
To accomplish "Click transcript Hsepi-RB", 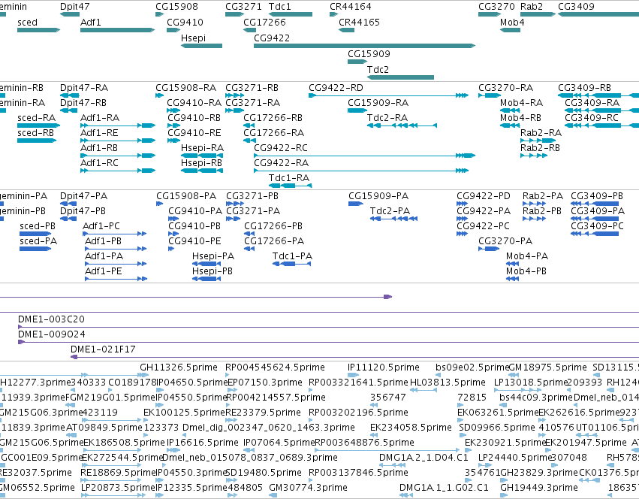I will (x=202, y=171).
